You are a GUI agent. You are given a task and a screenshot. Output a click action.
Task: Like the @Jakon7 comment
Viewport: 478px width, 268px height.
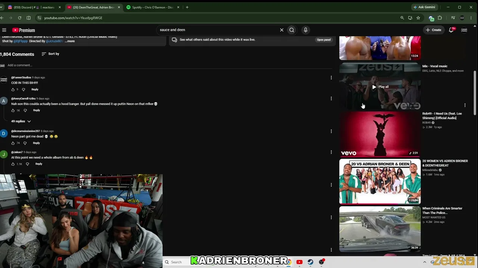coord(13,164)
